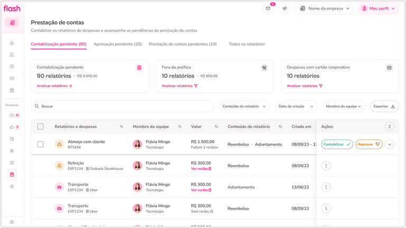This screenshot has width=406, height=228.
Task: Click the Fora da política card icon
Action: coord(264,68)
